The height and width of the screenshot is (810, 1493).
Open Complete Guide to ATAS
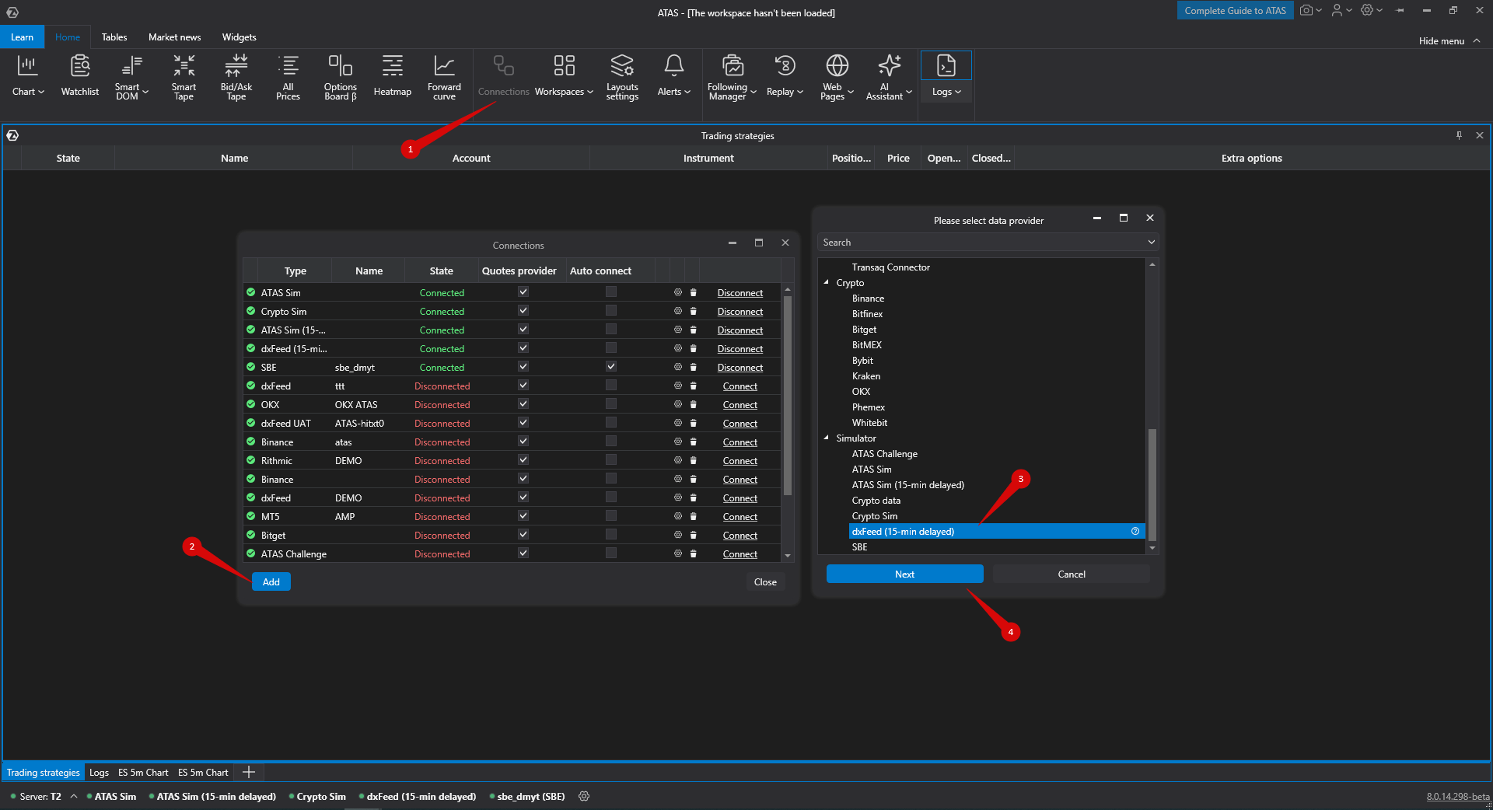pos(1235,10)
